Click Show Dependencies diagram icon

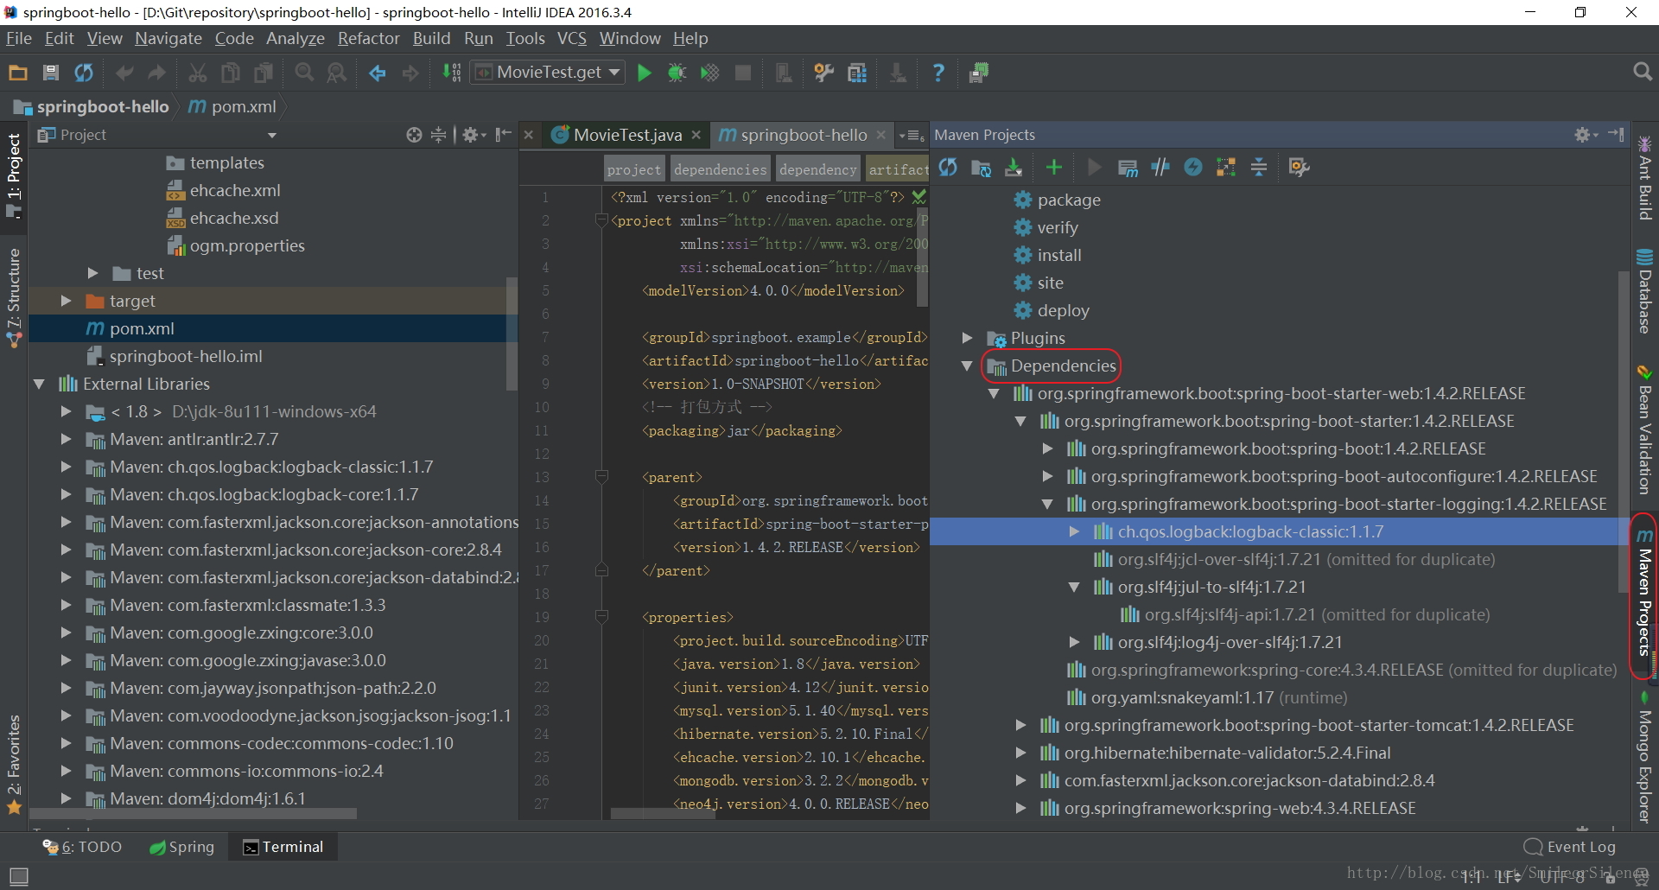pos(1226,167)
